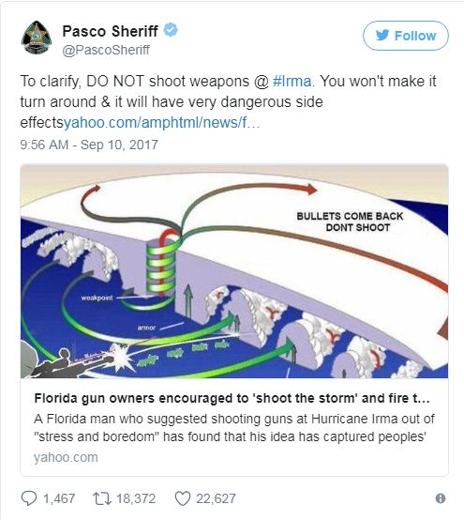The image size is (464, 520).
Task: Like the tweet with the heart icon
Action: click(183, 498)
